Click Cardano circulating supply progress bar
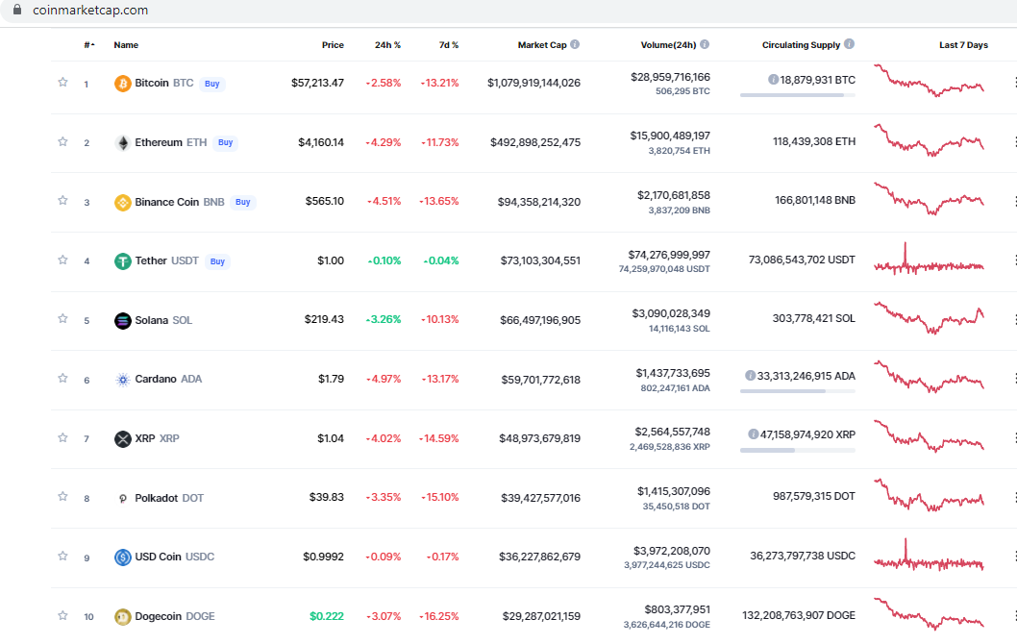The image size is (1017, 644). (798, 391)
